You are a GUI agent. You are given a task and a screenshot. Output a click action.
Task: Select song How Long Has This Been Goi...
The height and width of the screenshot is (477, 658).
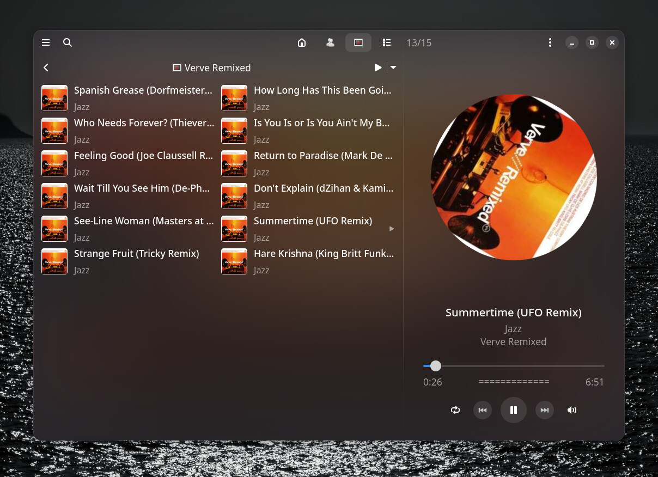coord(308,98)
